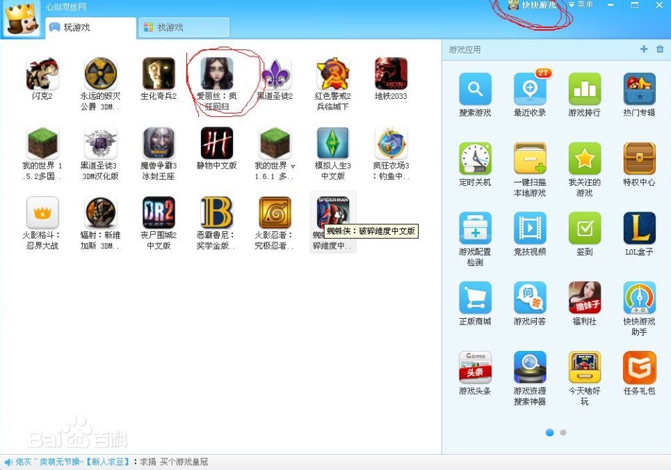The width and height of the screenshot is (671, 470).
Task: Click the trash delete apps icon
Action: click(x=660, y=49)
